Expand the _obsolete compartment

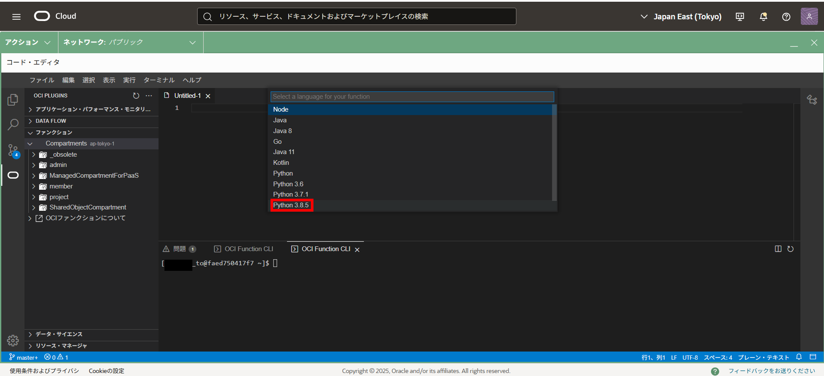pyautogui.click(x=91, y=155)
